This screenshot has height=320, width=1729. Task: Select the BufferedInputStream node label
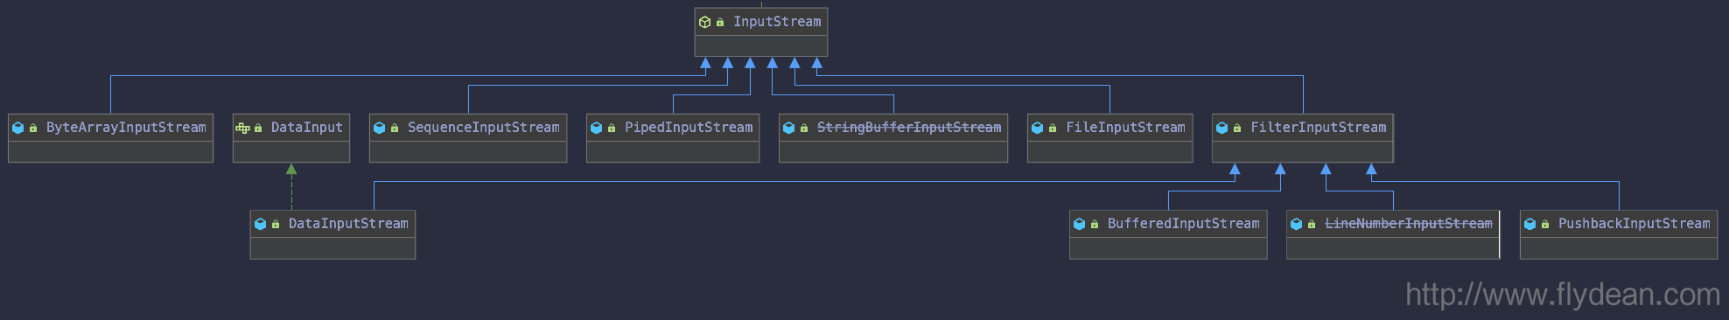pyautogui.click(x=1183, y=224)
